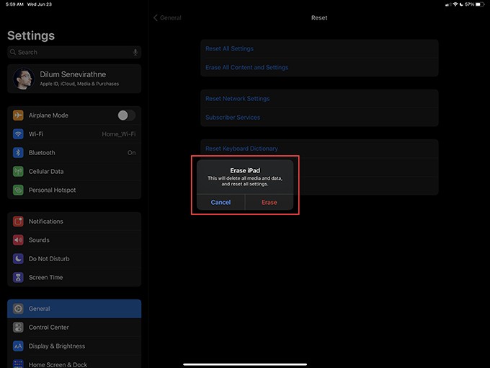The height and width of the screenshot is (368, 490).
Task: Tap the General gear icon
Action: point(18,309)
